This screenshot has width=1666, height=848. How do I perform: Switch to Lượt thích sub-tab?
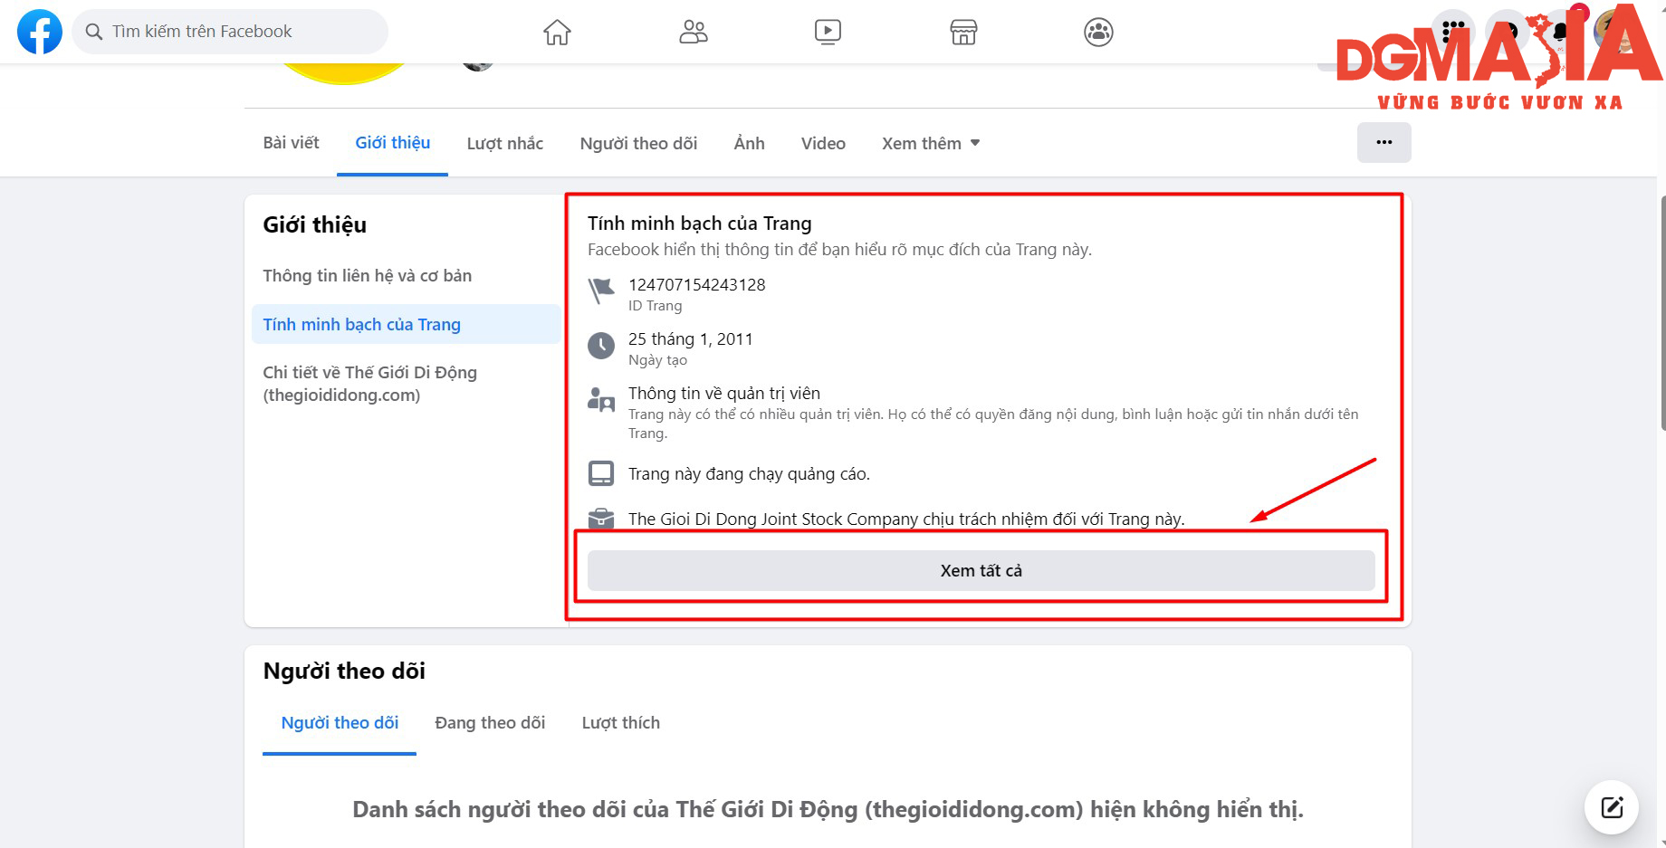(x=620, y=723)
